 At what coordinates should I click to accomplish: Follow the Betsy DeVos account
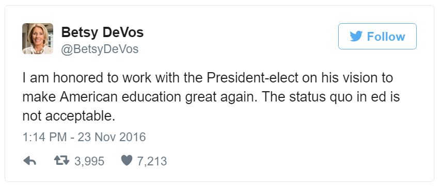pyautogui.click(x=377, y=36)
